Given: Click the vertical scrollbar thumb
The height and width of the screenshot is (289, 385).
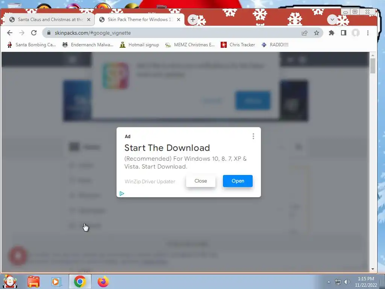Looking at the screenshot, I should (373, 65).
